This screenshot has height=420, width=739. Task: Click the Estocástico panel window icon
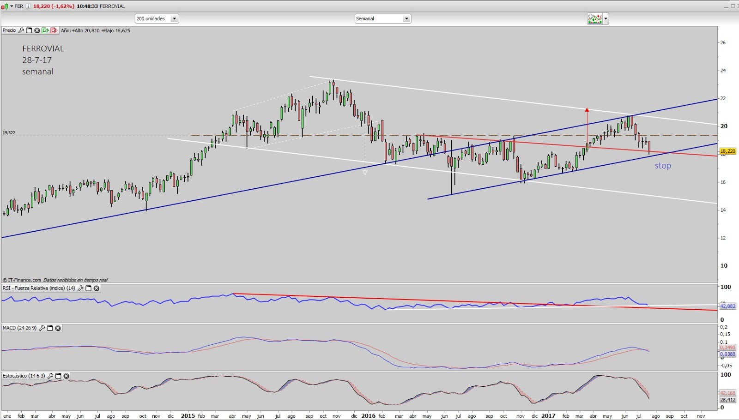58,376
